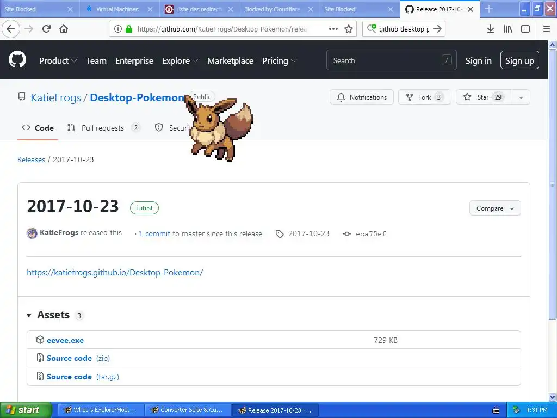This screenshot has width=557, height=418.
Task: Switch to the 'Liste des redirect' browser tab
Action: click(199, 9)
